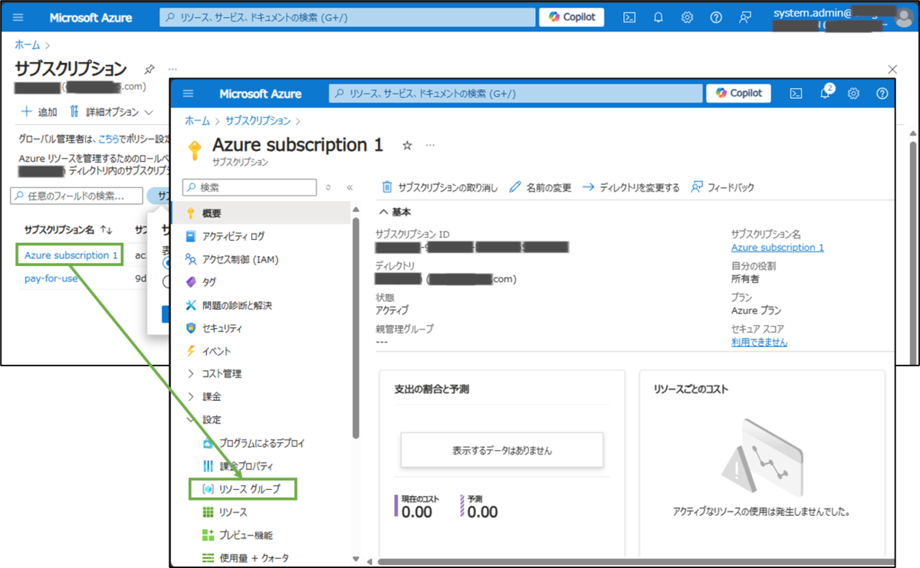Click ディレクトリを変更する arrow command

(631, 187)
